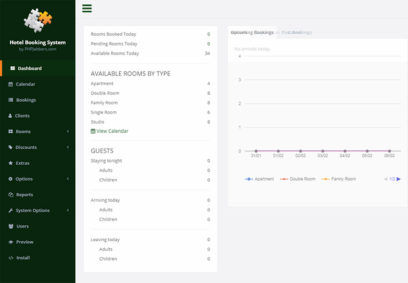This screenshot has height=283, width=408.
Task: Click the 06/02 data point
Action: (x=389, y=151)
